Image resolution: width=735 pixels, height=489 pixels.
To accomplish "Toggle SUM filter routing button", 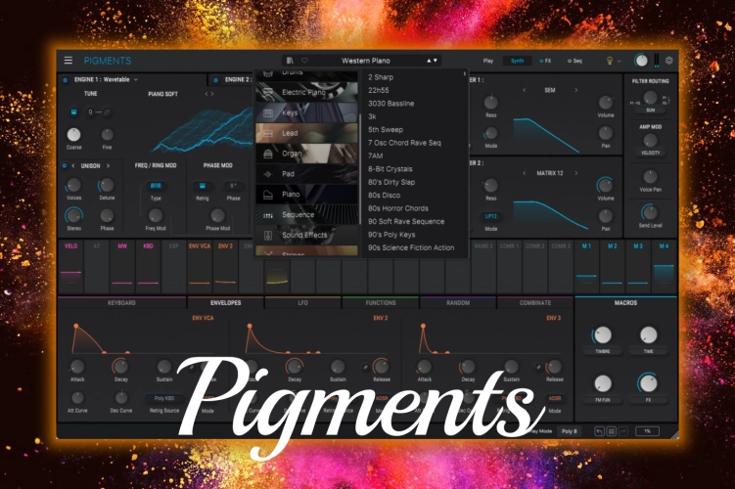I will pos(650,111).
